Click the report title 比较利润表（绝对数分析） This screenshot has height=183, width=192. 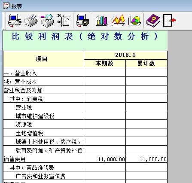pyautogui.click(x=85, y=36)
